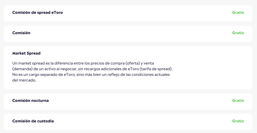
Task: Select the 'Comisión de spread eToro' title text
Action: 37,13
